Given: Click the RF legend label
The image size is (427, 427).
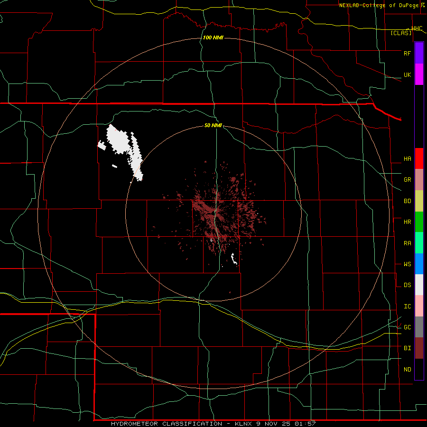Looking at the screenshot, I should pyautogui.click(x=407, y=53).
